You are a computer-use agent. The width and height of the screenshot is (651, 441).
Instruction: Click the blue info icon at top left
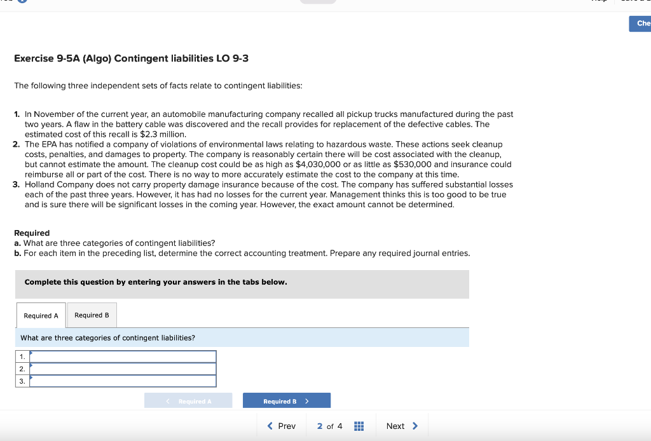pyautogui.click(x=24, y=2)
